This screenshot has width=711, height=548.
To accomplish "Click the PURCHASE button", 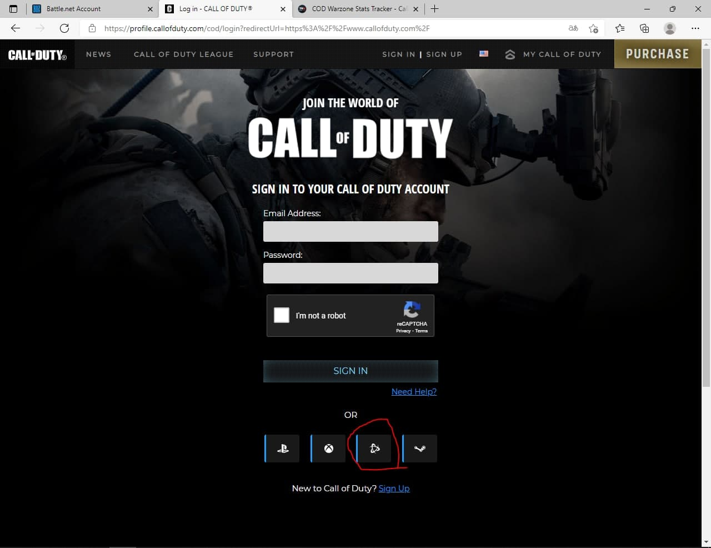I will click(657, 54).
